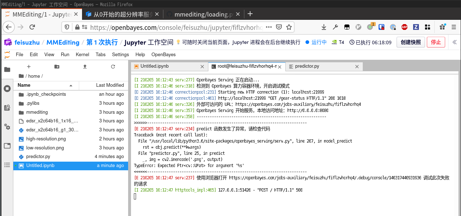This screenshot has height=216, width=461.
Task: Reload the current browser page
Action: point(32,27)
